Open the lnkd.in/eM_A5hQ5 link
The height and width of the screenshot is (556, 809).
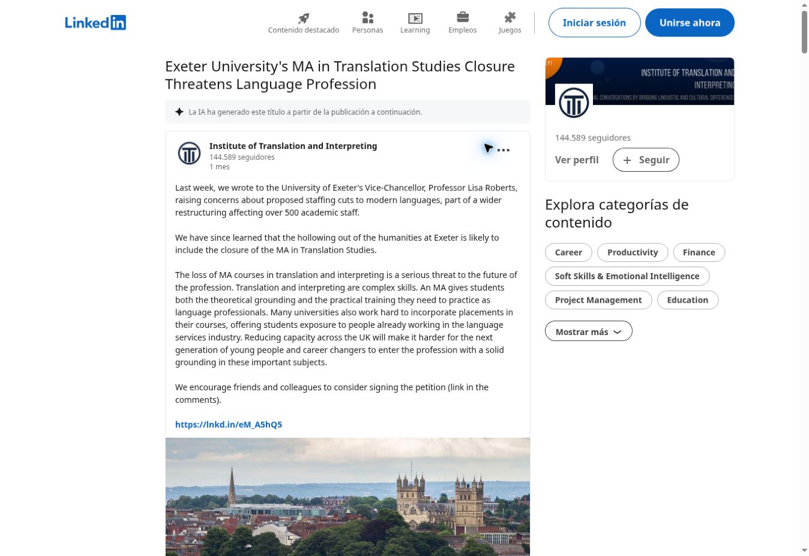(229, 425)
